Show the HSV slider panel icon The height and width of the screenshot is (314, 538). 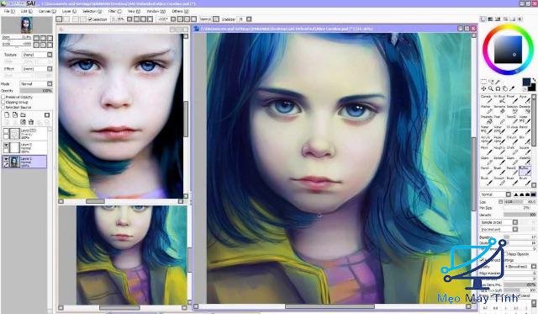click(x=498, y=19)
